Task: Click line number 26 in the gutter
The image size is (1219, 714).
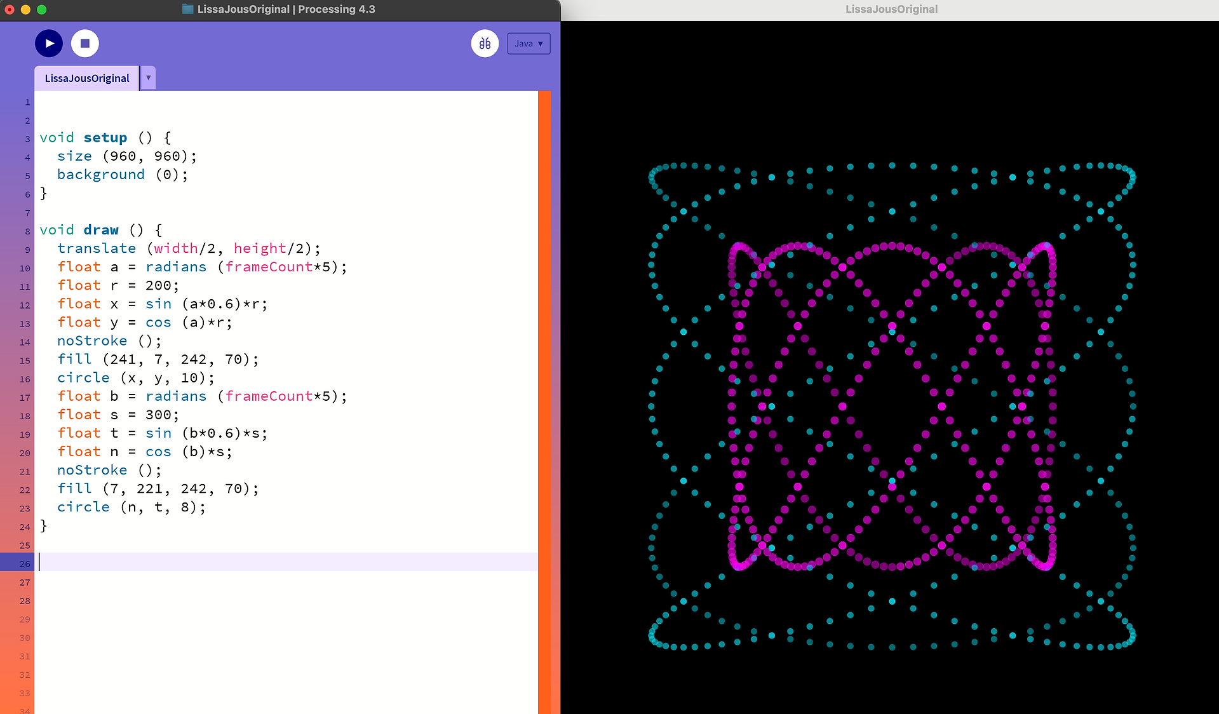Action: 25,563
